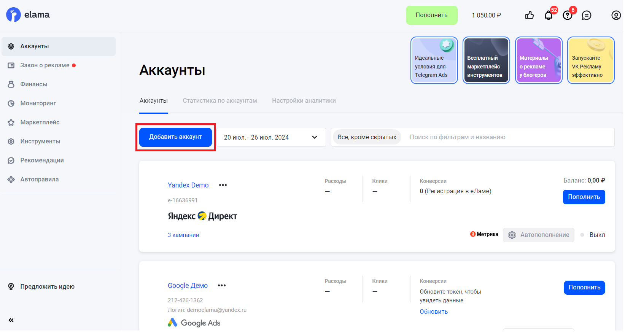This screenshot has width=625, height=332.
Task: Open Идеальные условия для Telegram Ads banner
Action: point(434,60)
